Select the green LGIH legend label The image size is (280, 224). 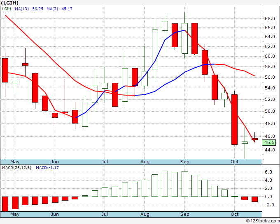click(7, 9)
